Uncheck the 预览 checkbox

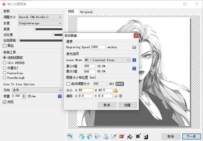pyautogui.click(x=4, y=102)
